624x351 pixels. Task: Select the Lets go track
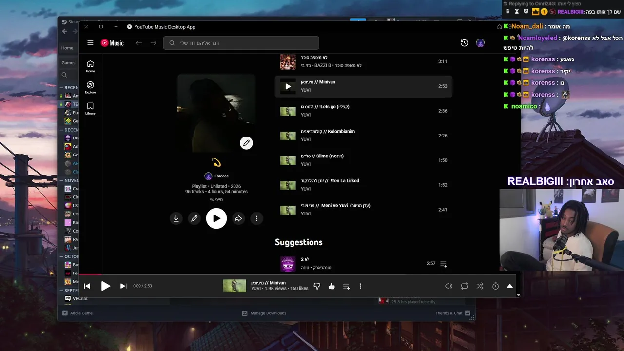[x=364, y=111]
